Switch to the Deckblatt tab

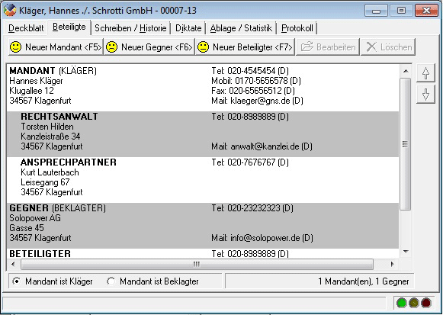coord(26,28)
